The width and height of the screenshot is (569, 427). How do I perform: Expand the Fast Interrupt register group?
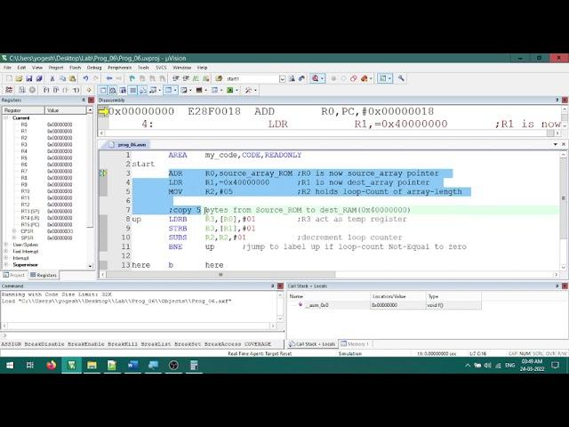[6, 251]
